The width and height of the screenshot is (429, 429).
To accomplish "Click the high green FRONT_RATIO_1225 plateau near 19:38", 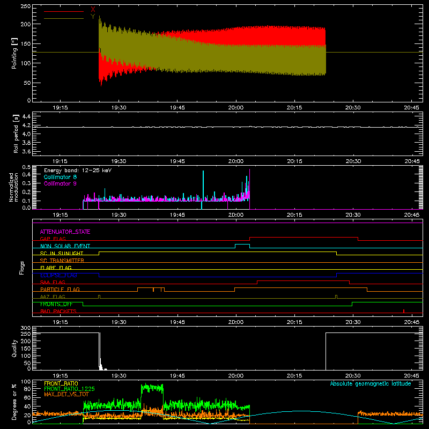I will click(152, 387).
